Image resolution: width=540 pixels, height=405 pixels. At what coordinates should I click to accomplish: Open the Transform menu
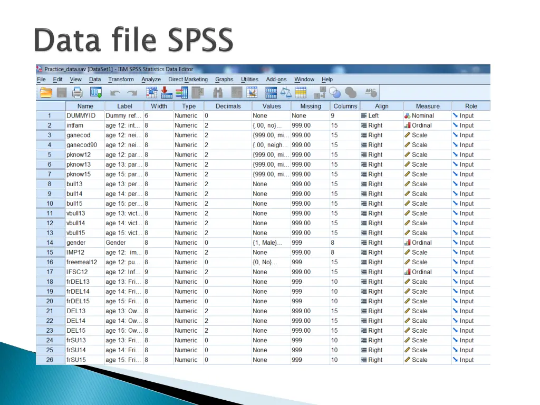(x=121, y=80)
